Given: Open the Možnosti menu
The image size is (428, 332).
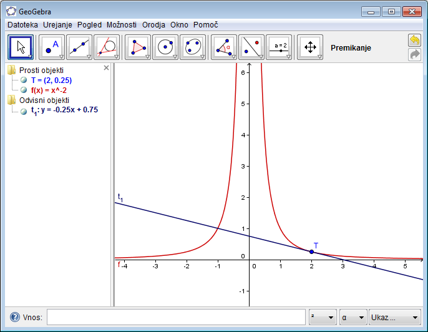Looking at the screenshot, I should click(x=121, y=25).
